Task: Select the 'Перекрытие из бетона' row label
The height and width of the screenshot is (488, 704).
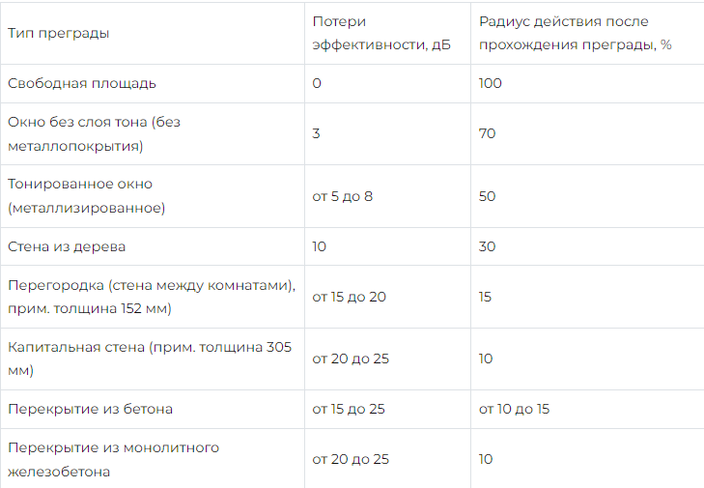Action: (x=90, y=409)
